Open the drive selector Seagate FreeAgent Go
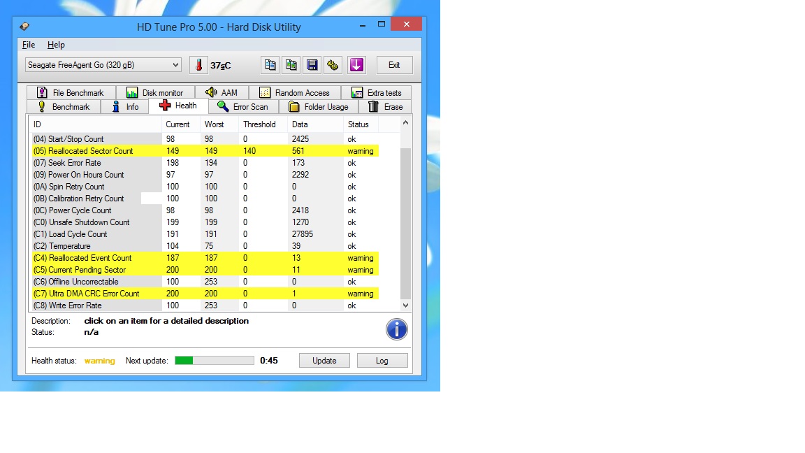 click(103, 65)
